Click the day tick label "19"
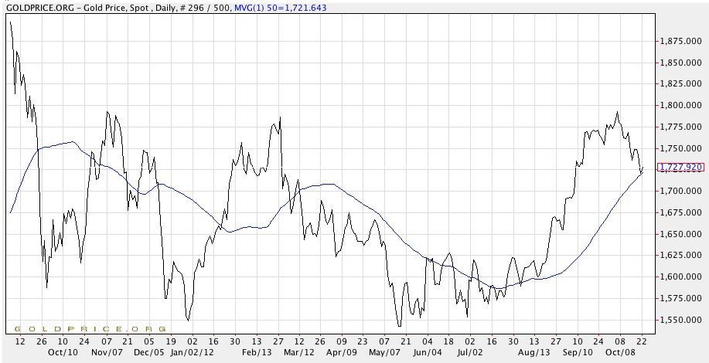The width and height of the screenshot is (709, 363). point(170,342)
